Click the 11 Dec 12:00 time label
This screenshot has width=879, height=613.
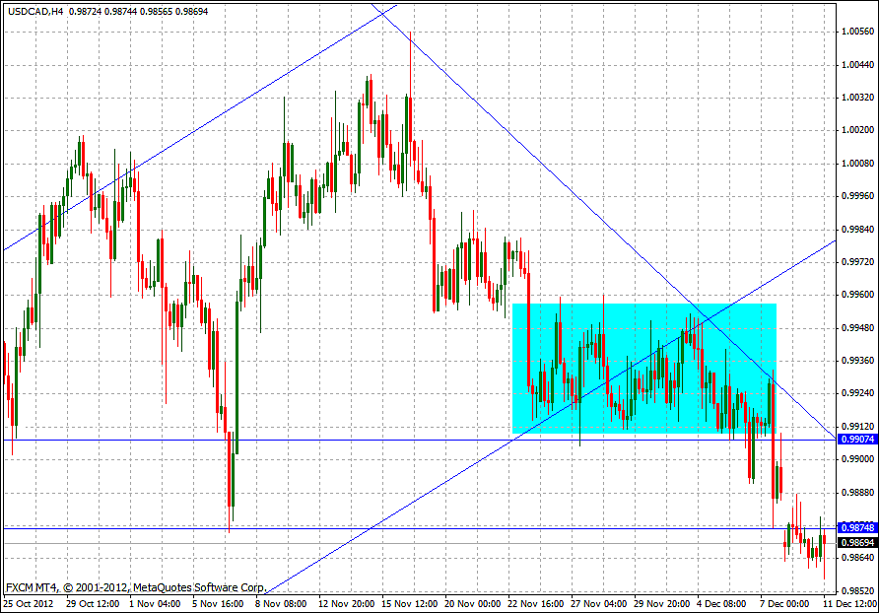coord(850,602)
